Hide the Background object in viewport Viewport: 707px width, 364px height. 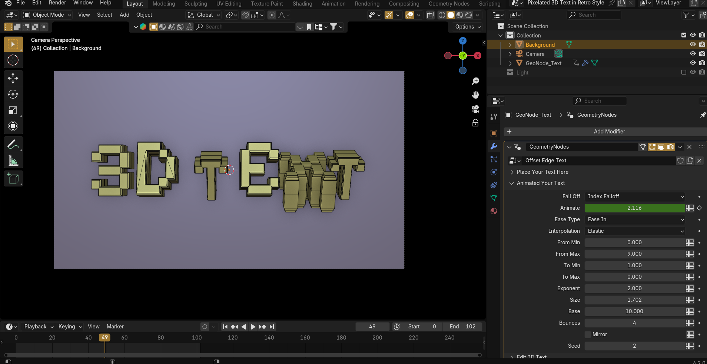pyautogui.click(x=693, y=44)
